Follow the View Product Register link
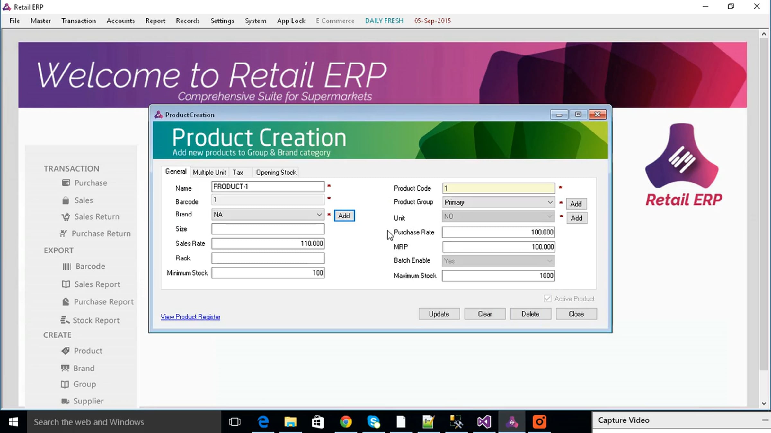The height and width of the screenshot is (433, 771). tap(191, 317)
